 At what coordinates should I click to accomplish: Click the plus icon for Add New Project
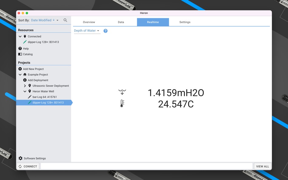click(20, 69)
